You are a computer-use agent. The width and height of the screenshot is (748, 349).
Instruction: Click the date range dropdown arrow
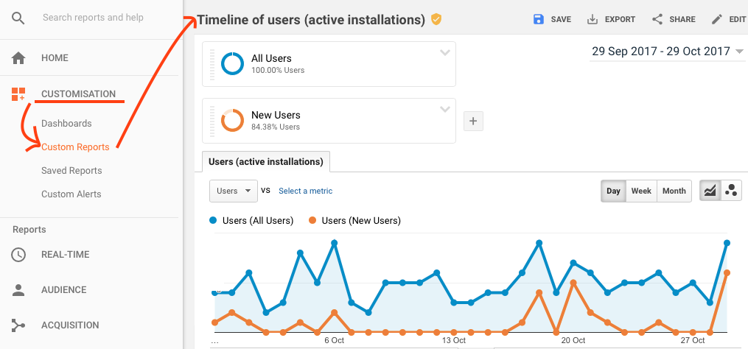tap(739, 52)
